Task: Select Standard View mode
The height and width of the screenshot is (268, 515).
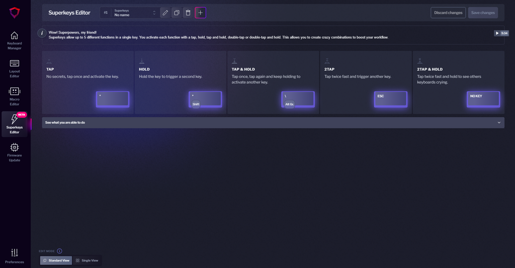Action: 56,260
